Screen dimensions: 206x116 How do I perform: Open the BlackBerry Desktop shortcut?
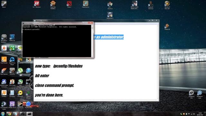(x=4, y=38)
